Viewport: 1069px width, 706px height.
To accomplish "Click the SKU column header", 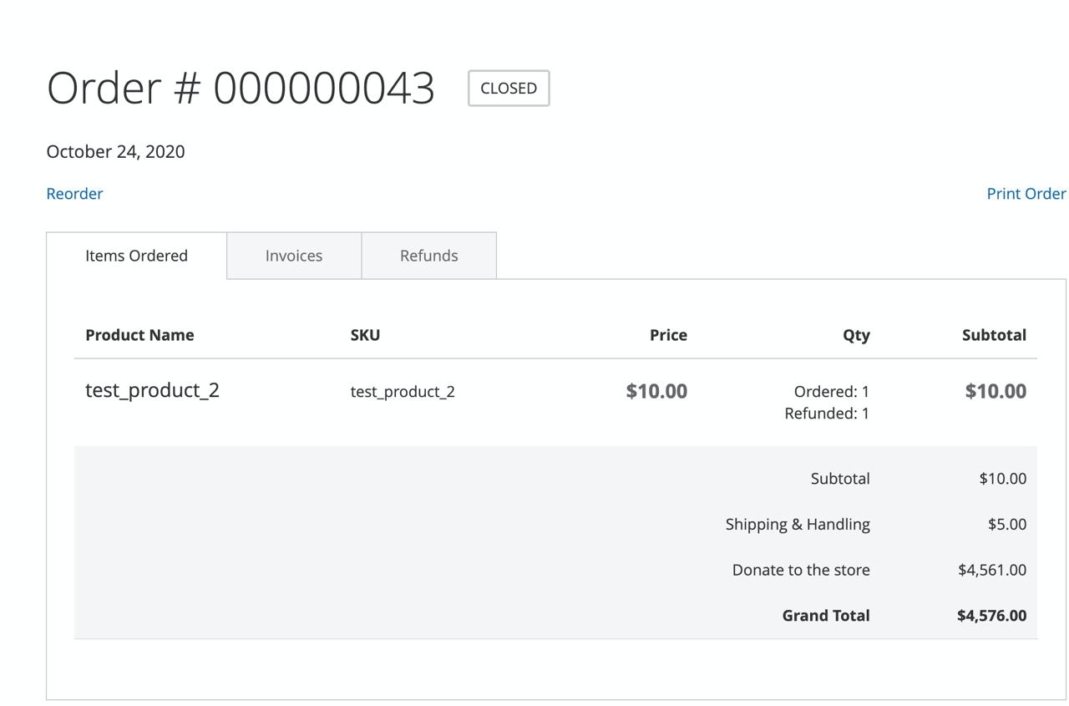I will pyautogui.click(x=365, y=335).
